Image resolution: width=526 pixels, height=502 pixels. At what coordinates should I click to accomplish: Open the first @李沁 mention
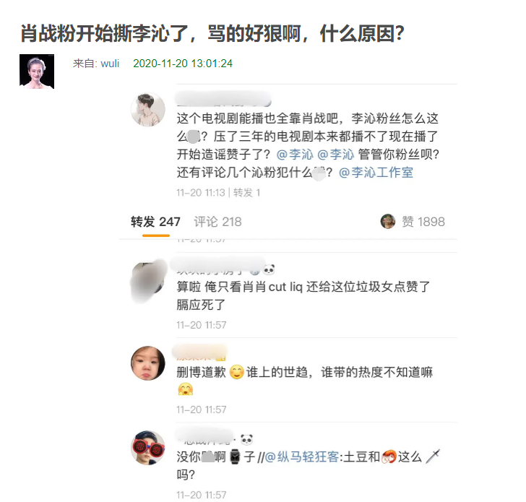coord(295,155)
